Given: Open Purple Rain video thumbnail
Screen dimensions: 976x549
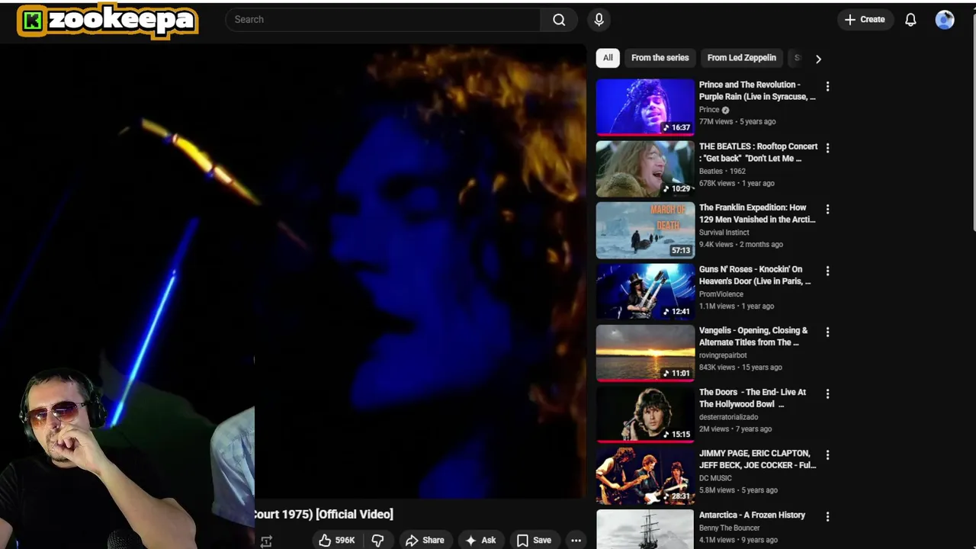Looking at the screenshot, I should 645,107.
